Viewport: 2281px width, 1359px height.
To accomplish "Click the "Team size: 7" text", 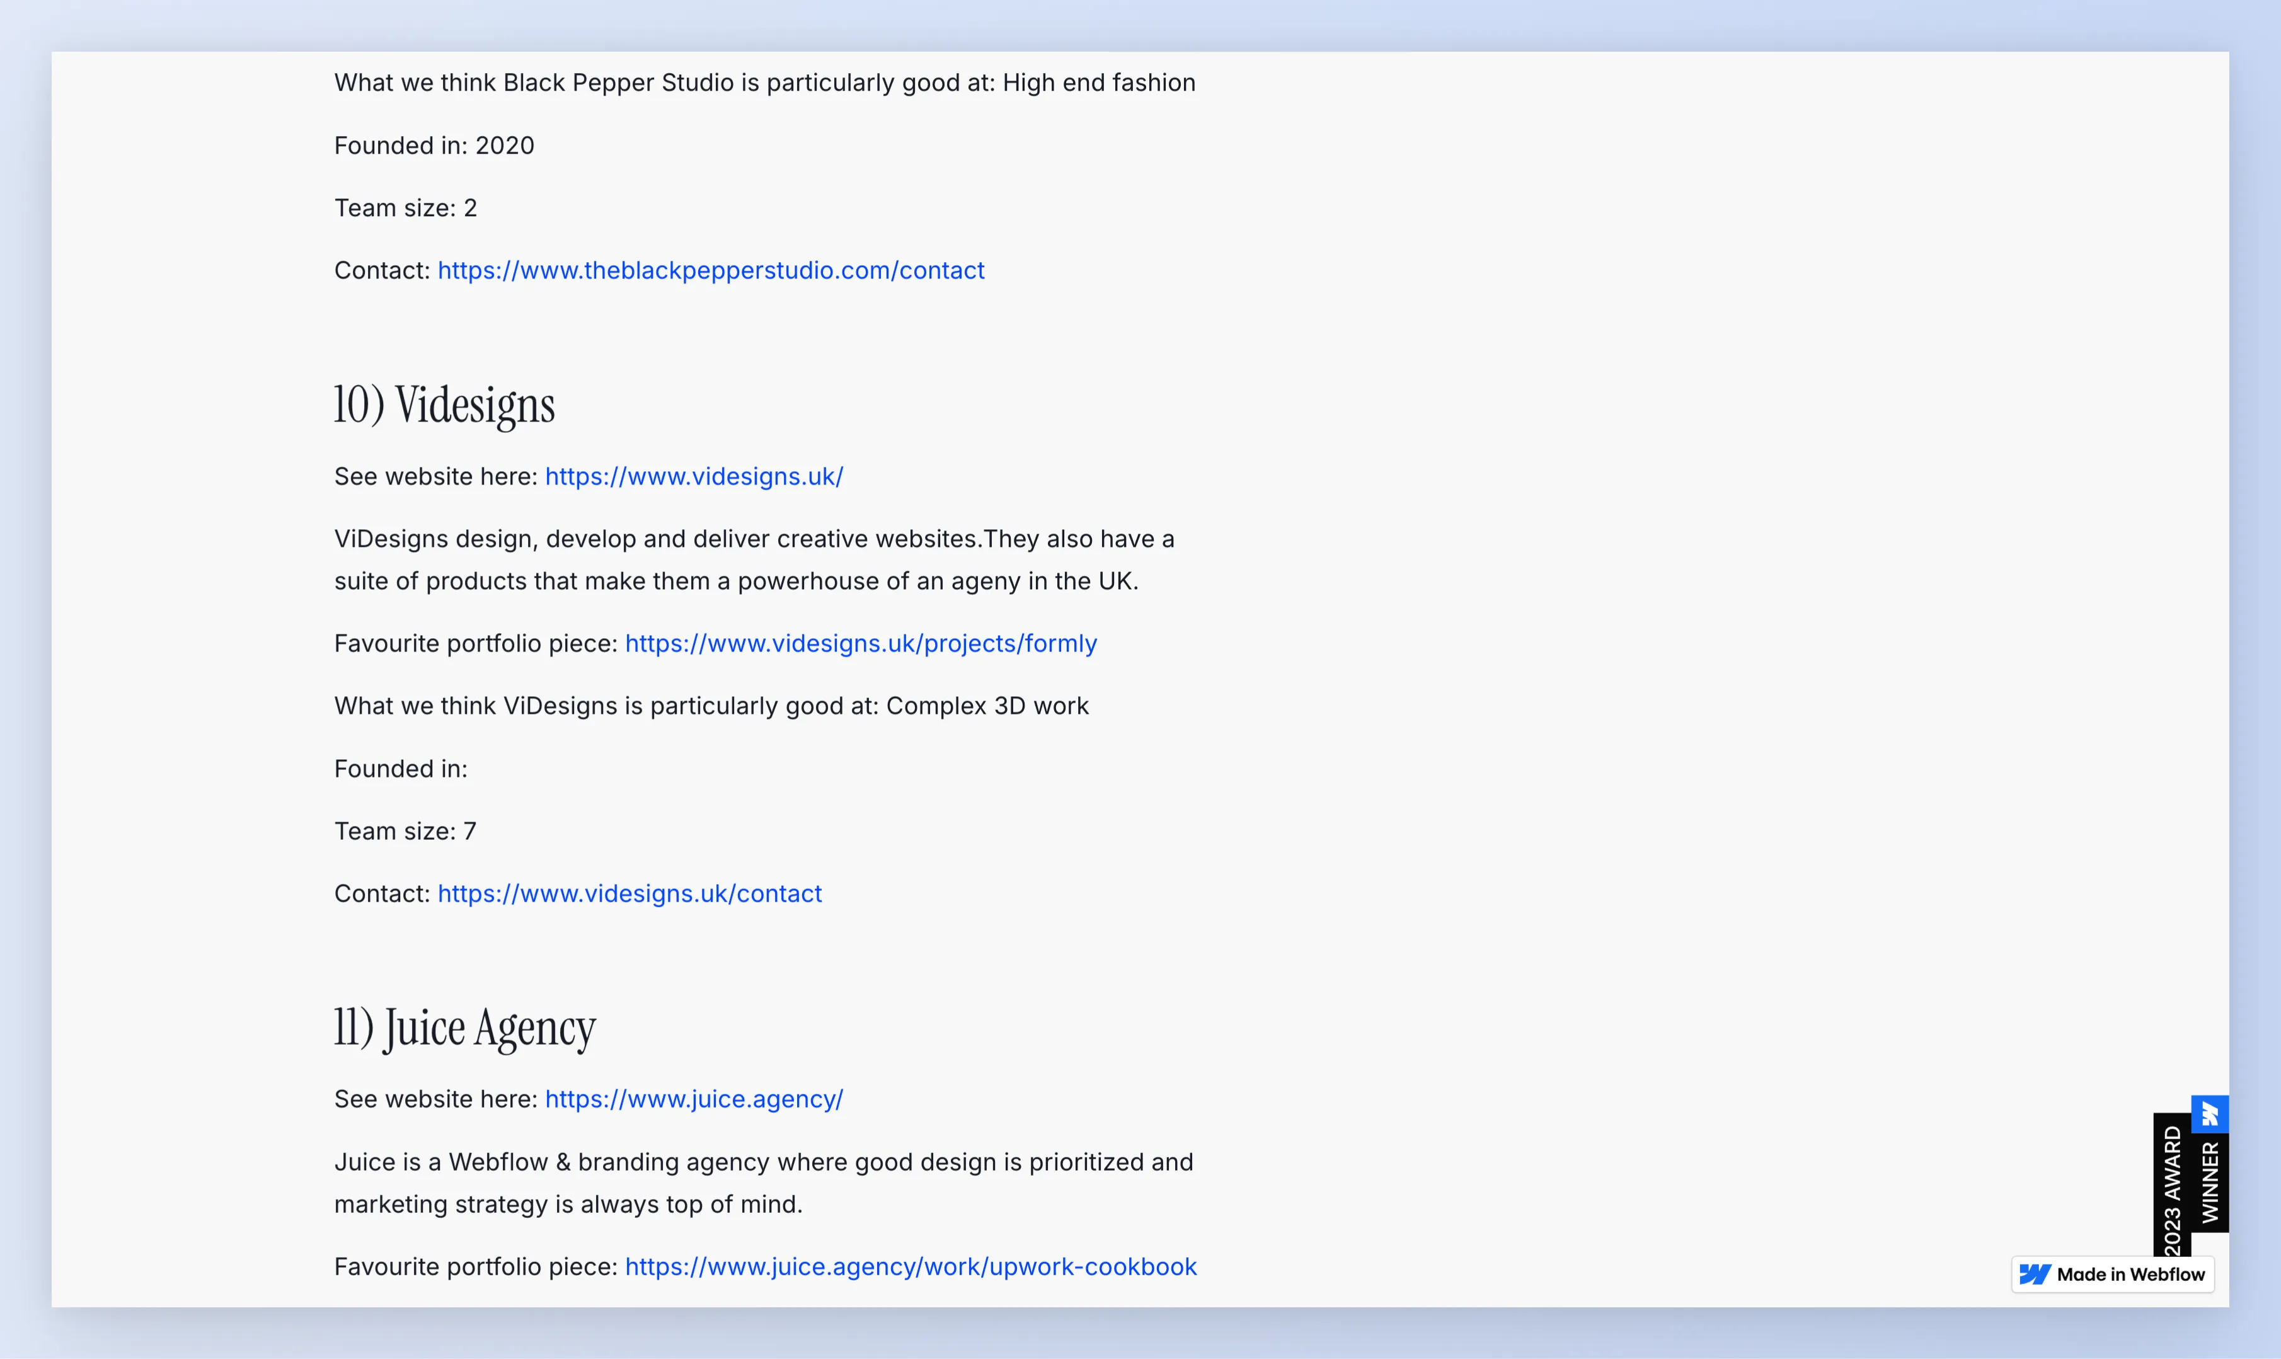I will point(406,830).
